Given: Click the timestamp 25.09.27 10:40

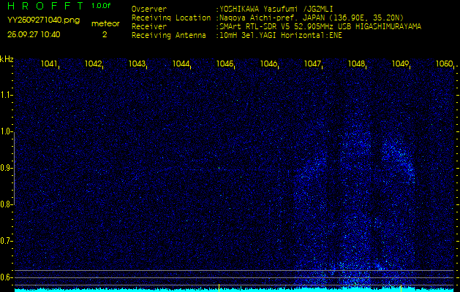Looking at the screenshot, I should point(34,34).
